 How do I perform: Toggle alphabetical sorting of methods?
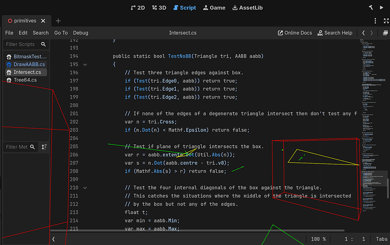click(x=44, y=147)
